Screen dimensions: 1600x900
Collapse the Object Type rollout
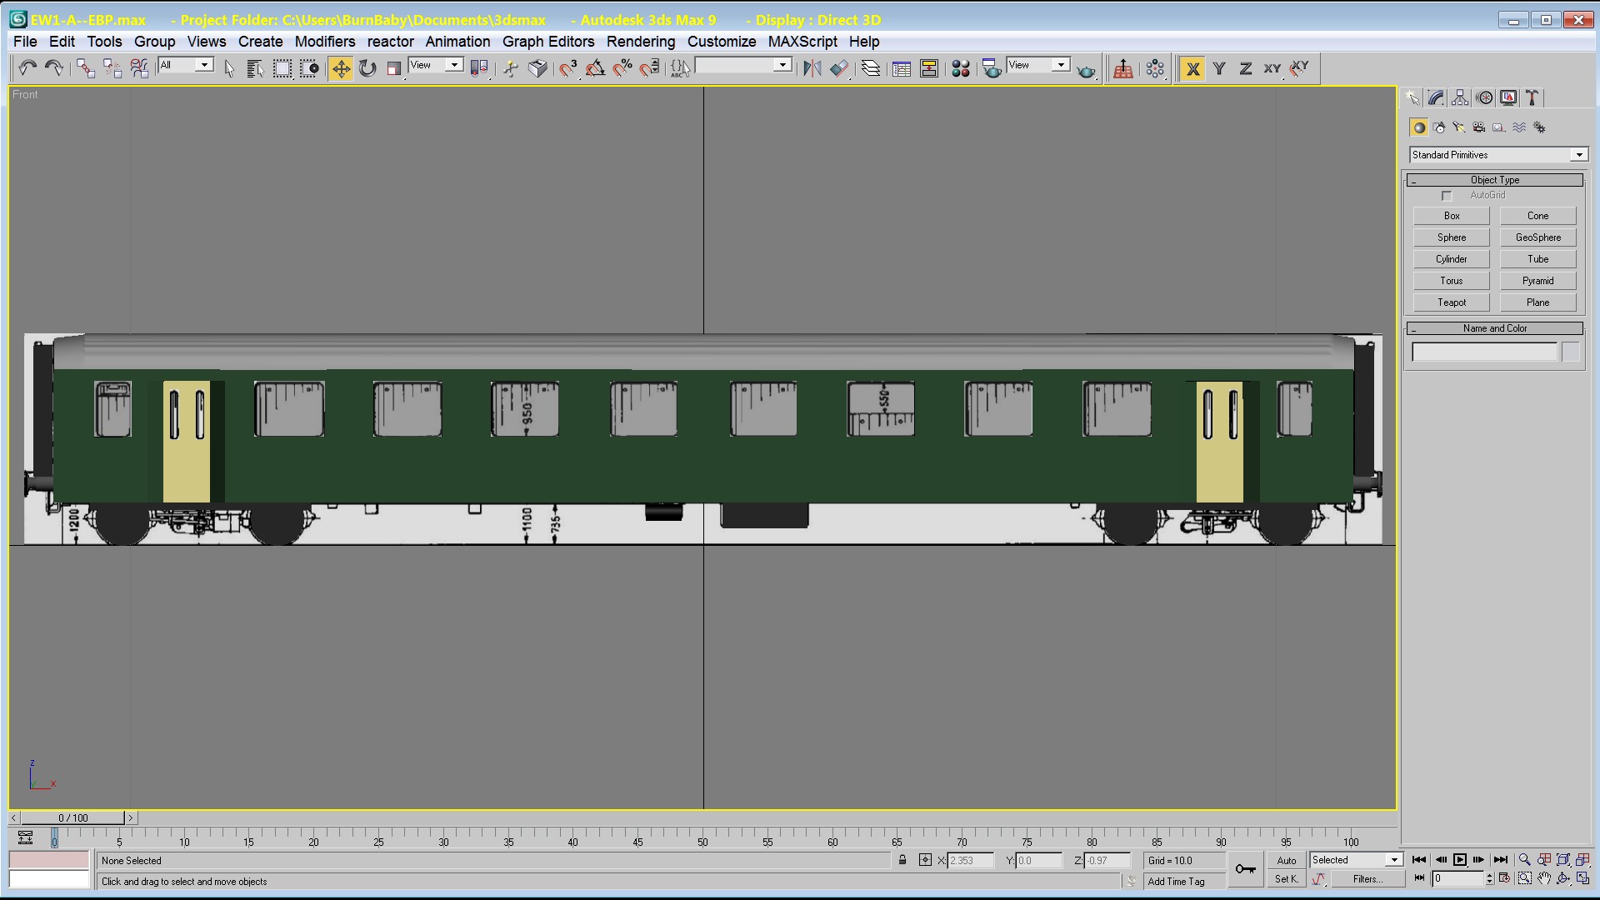(1494, 180)
